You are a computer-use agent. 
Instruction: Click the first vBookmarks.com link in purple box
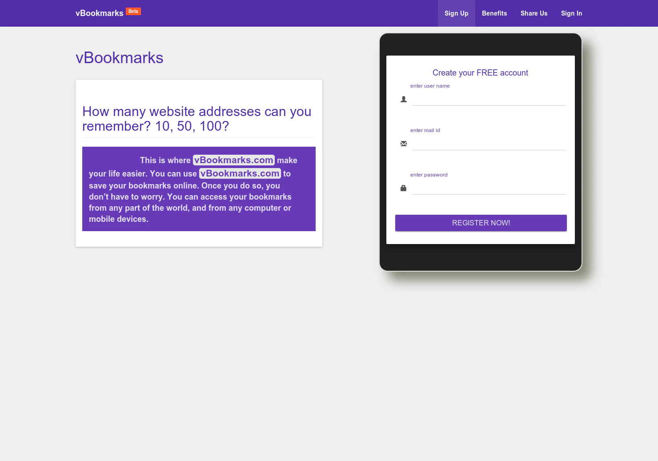point(233,160)
